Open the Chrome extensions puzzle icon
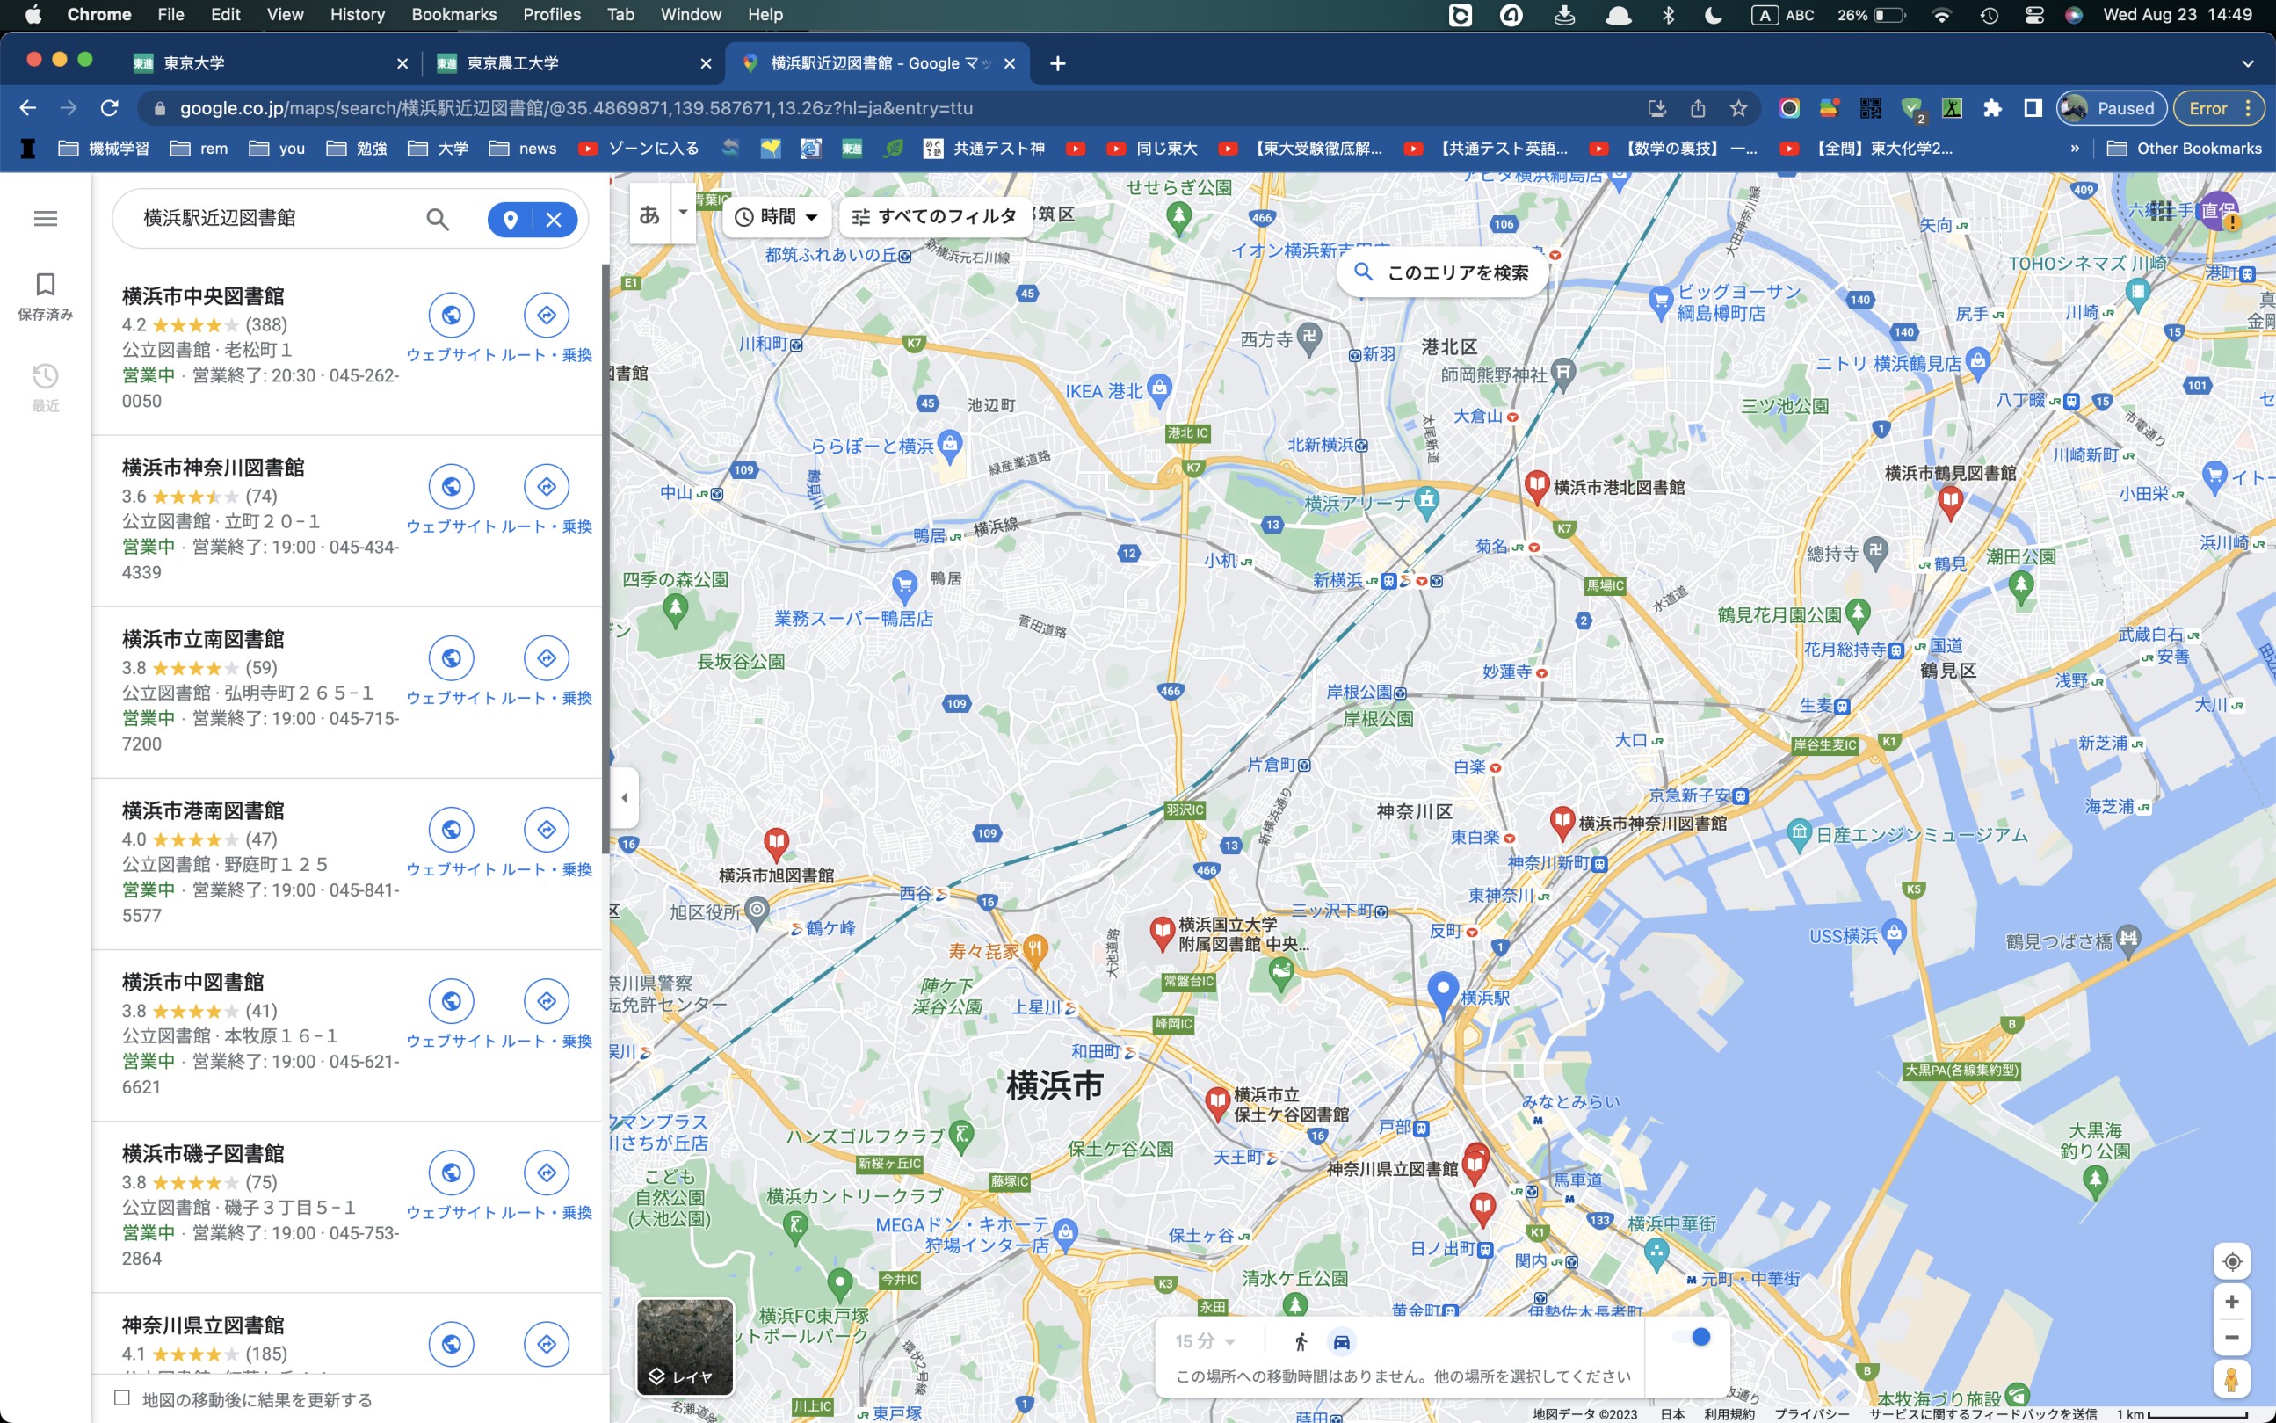The width and height of the screenshot is (2276, 1423). [1992, 108]
